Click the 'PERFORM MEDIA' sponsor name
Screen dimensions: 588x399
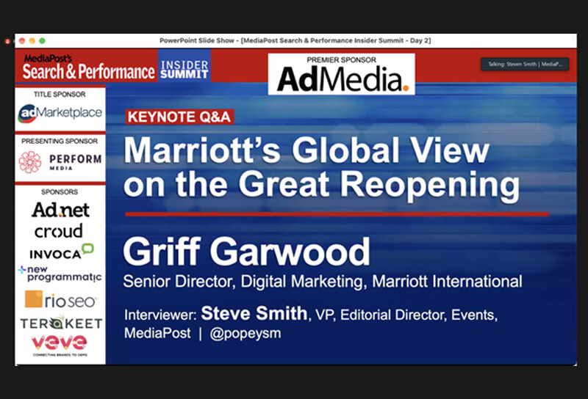coord(76,162)
